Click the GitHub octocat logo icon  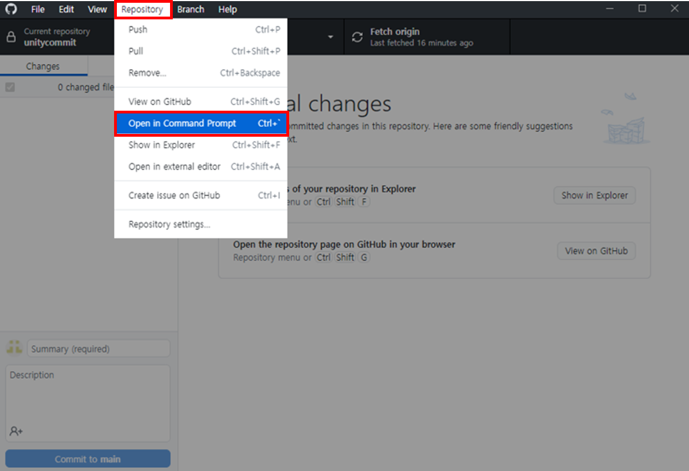[11, 9]
